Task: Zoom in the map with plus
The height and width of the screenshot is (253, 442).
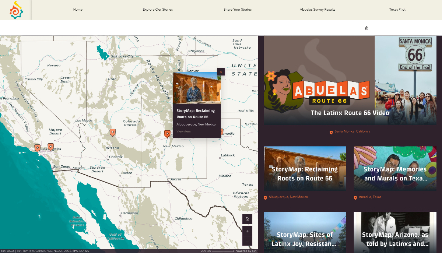Action: pos(247,231)
